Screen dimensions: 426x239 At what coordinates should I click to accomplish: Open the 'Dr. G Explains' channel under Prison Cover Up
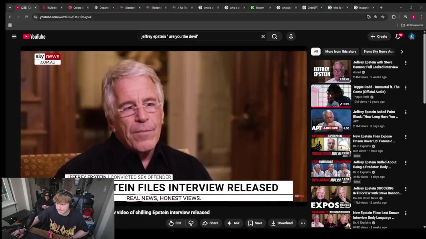(362, 146)
